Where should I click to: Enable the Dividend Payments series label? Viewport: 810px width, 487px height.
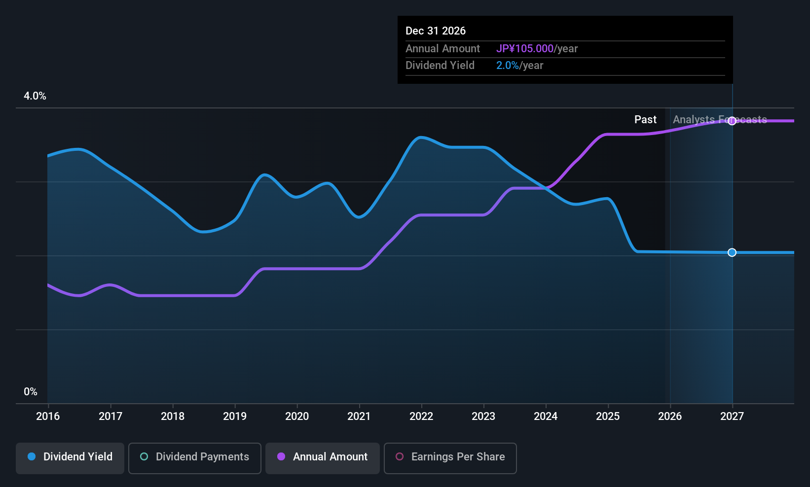pyautogui.click(x=202, y=457)
